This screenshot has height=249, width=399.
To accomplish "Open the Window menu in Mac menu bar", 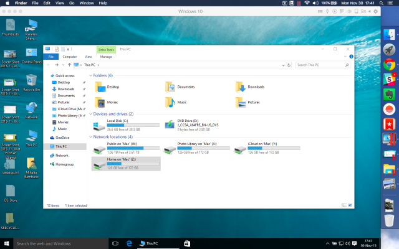I will pyautogui.click(x=87, y=3).
